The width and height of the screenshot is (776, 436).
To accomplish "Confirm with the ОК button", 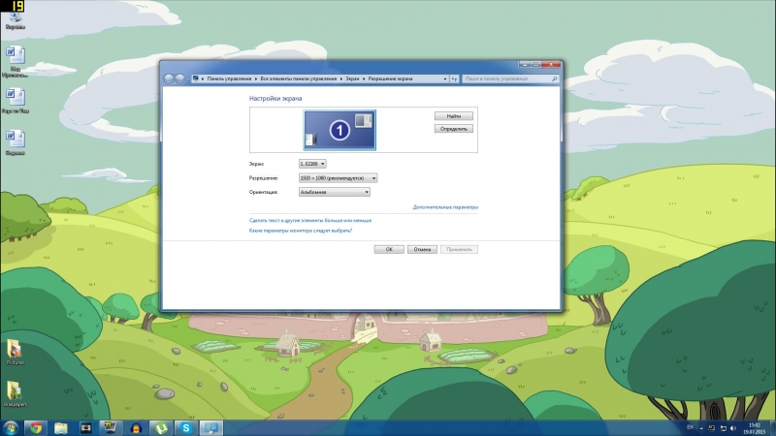I will [389, 249].
